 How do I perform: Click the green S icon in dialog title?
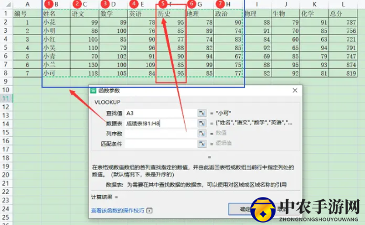click(x=94, y=91)
